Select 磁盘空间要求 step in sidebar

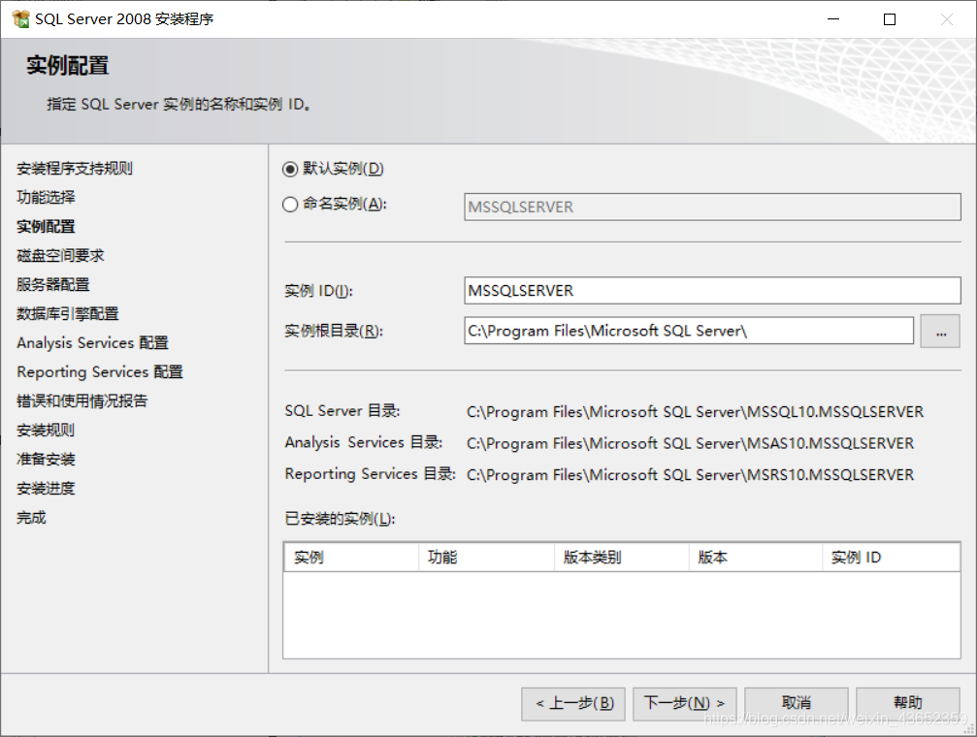pos(60,255)
